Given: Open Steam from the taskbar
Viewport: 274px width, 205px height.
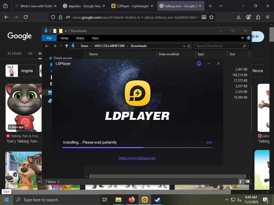Looking at the screenshot, I should pyautogui.click(x=158, y=200).
